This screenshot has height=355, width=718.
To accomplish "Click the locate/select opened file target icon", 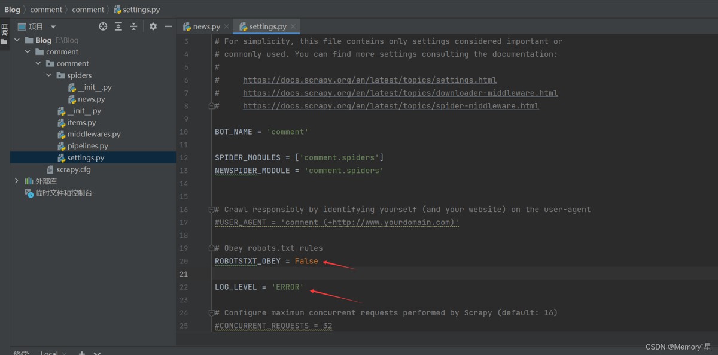I will point(103,26).
